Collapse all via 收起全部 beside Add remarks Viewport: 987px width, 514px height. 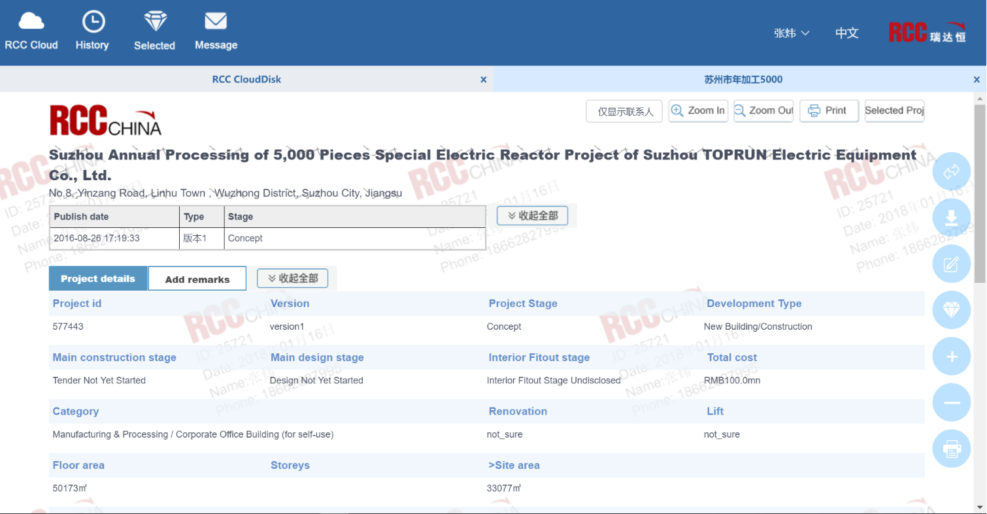point(292,278)
